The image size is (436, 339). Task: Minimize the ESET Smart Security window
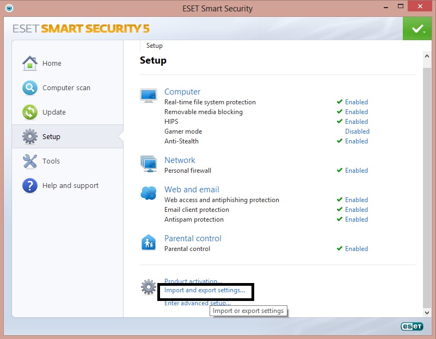click(386, 7)
